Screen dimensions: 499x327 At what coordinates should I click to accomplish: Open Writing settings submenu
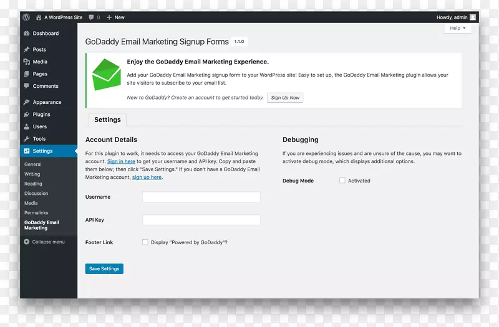click(32, 174)
